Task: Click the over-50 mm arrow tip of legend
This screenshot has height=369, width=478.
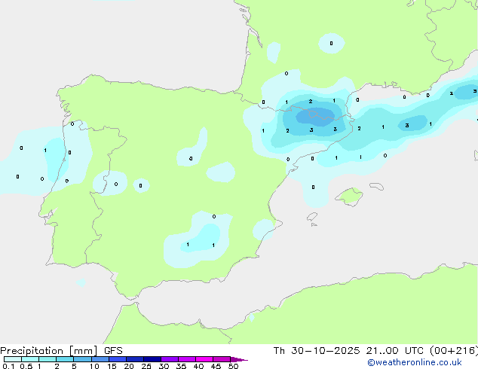Action: (x=239, y=359)
